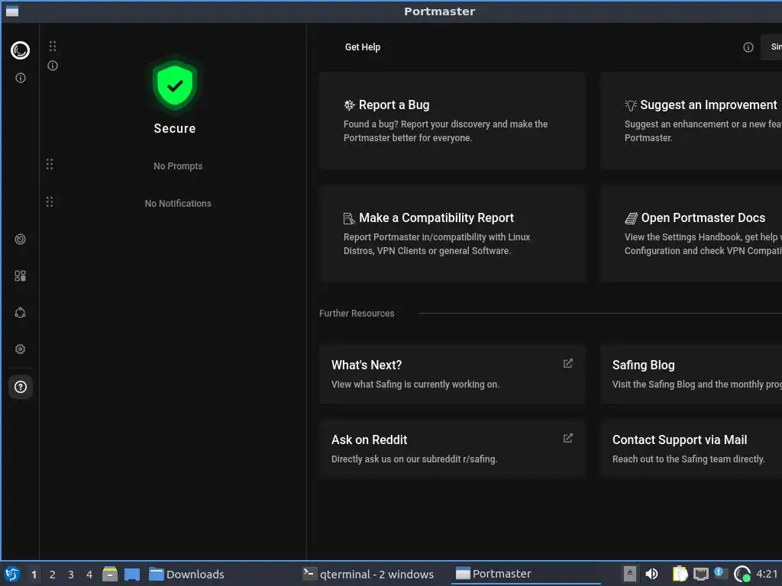Click the network connection tray icon
782x586 pixels.
click(x=701, y=575)
